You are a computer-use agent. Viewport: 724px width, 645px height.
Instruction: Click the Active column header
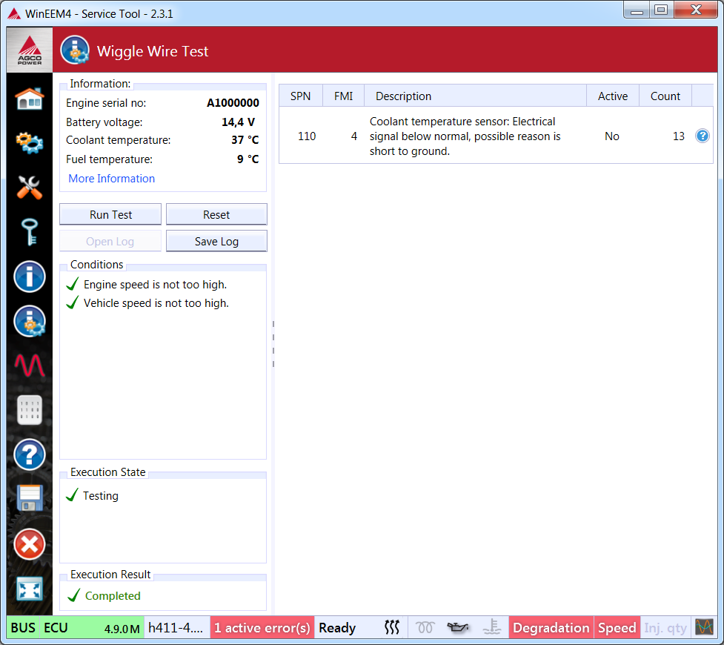[x=612, y=96]
